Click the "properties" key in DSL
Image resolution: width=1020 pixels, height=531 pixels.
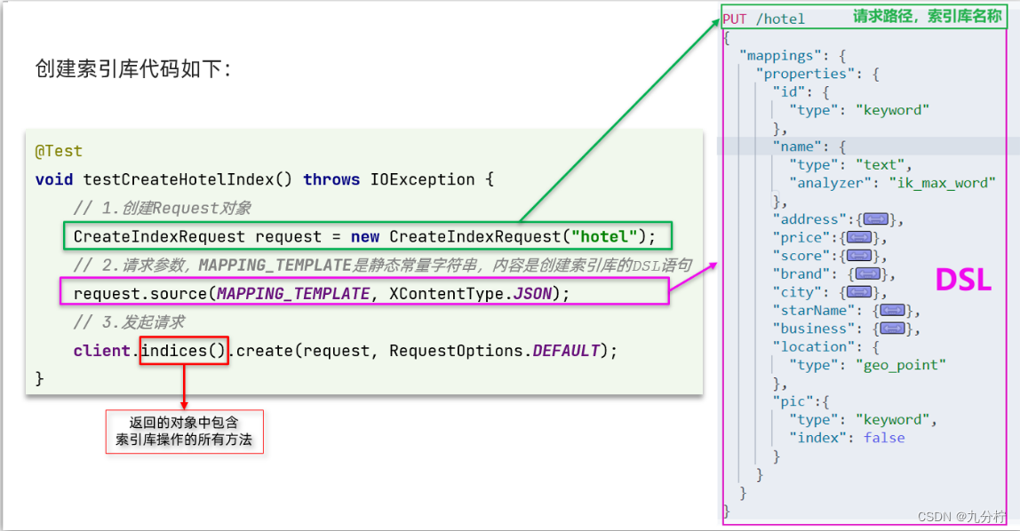[805, 74]
